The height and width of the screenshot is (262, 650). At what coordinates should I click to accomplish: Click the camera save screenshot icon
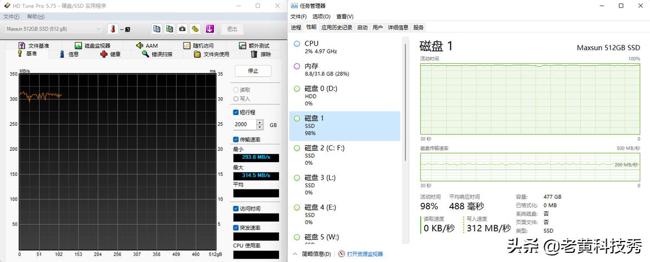tap(183, 29)
